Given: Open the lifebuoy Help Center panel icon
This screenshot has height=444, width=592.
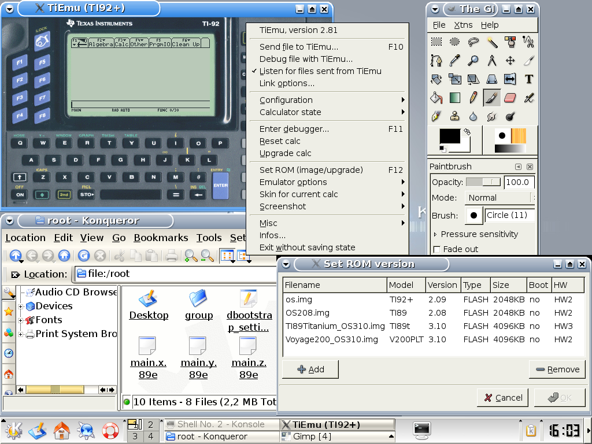Looking at the screenshot, I should [110, 430].
